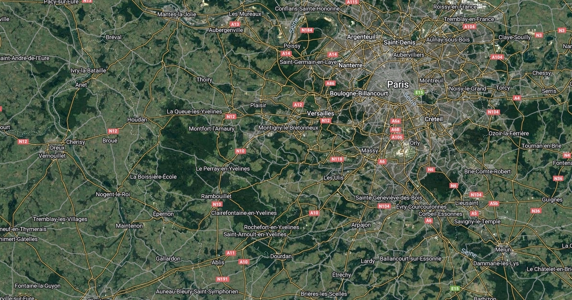Image resolution: width=572 pixels, height=300 pixels.
Task: Click the A5b road shield near Lieusaint
Action: pos(494,203)
